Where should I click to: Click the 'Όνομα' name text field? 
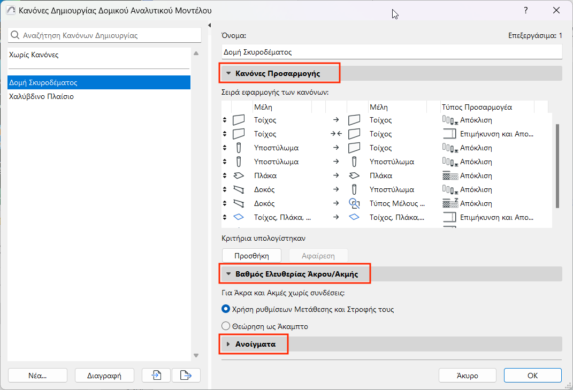[x=392, y=52]
